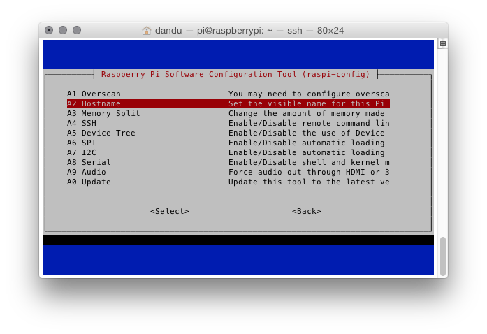Click the <Select> button

pyautogui.click(x=170, y=211)
